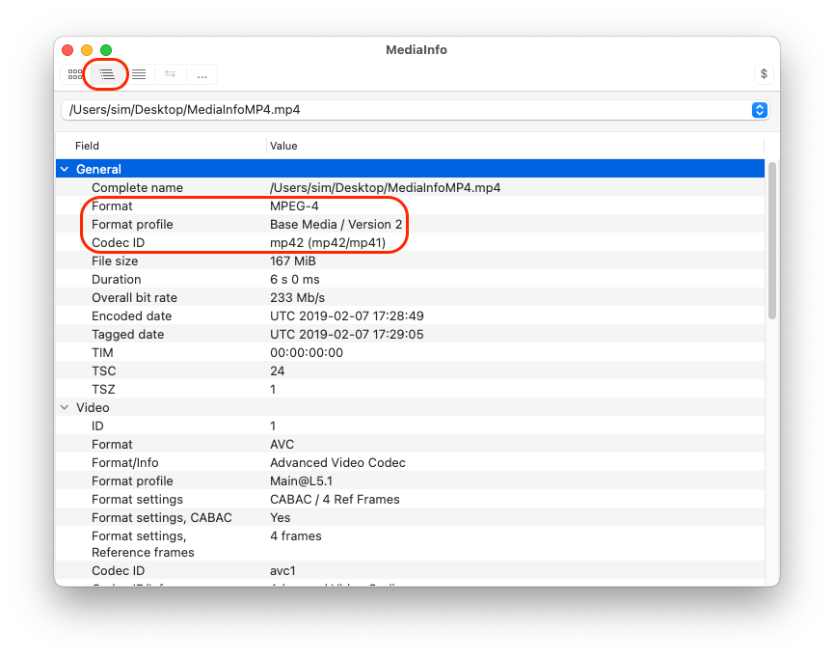Image resolution: width=834 pixels, height=658 pixels.
Task: Select the Complete name row
Action: 410,188
